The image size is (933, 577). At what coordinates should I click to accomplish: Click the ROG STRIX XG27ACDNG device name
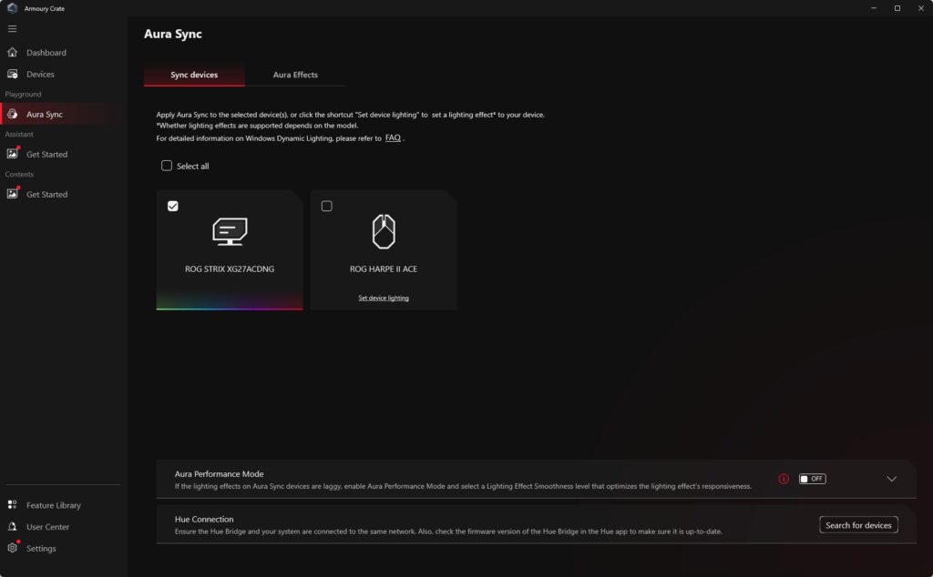pos(230,269)
